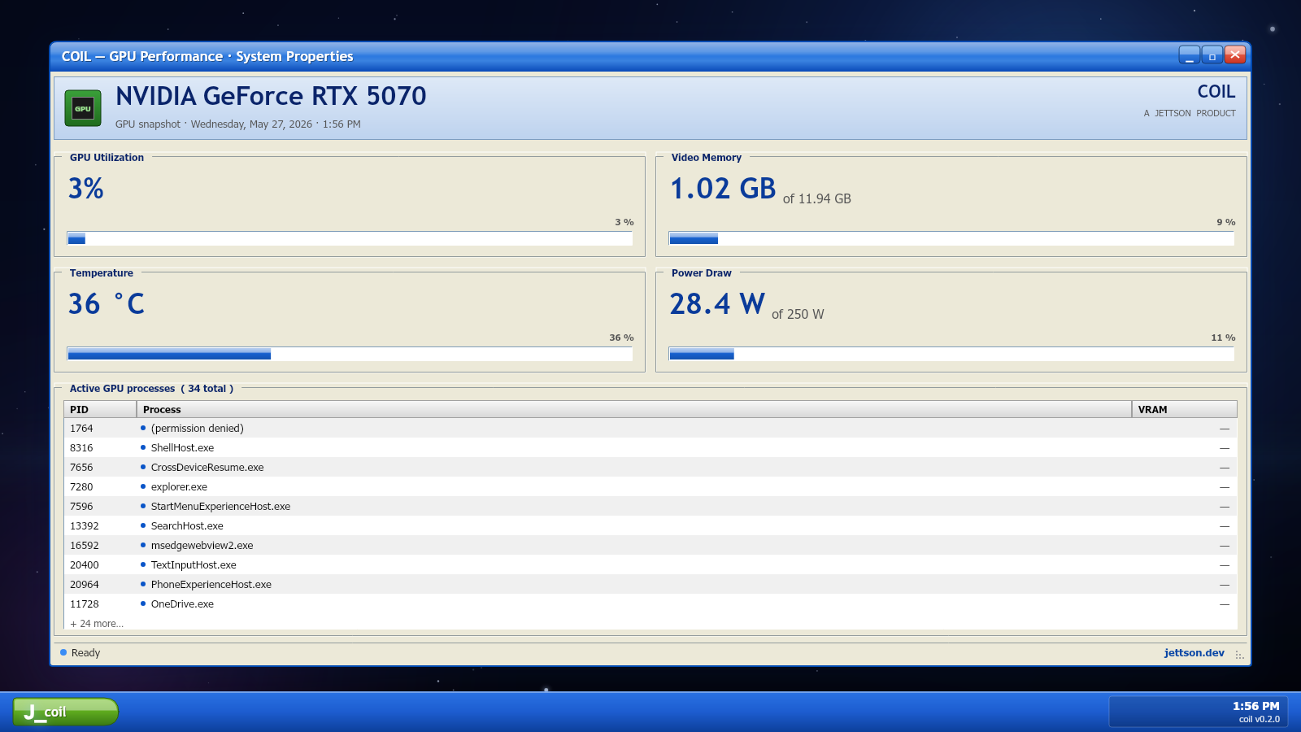Click PID 7656 cell
This screenshot has width=1301, height=732.
(81, 467)
